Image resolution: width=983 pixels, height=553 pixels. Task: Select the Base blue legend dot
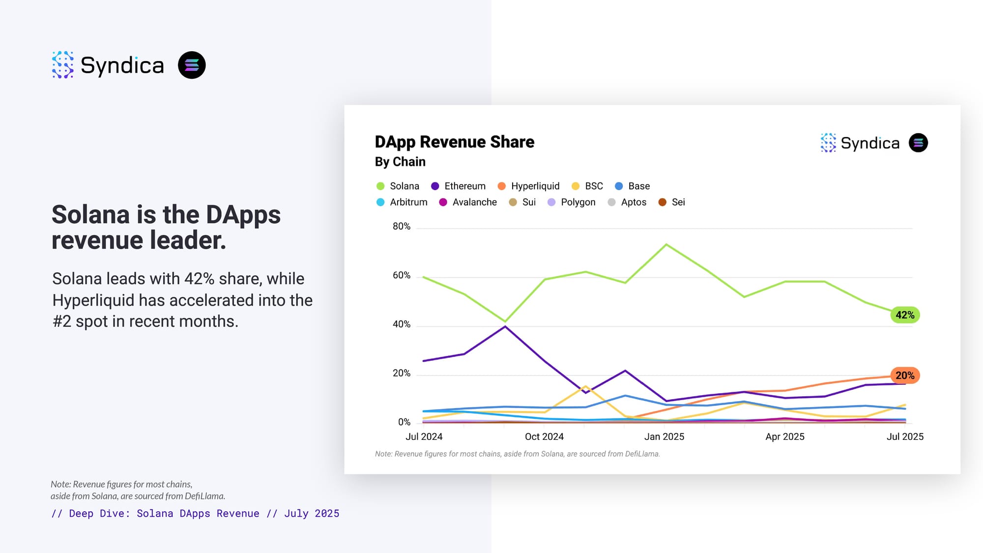pos(619,186)
